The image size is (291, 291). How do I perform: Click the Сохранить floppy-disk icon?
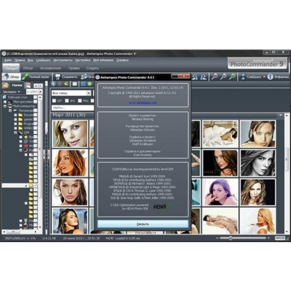pos(58,77)
